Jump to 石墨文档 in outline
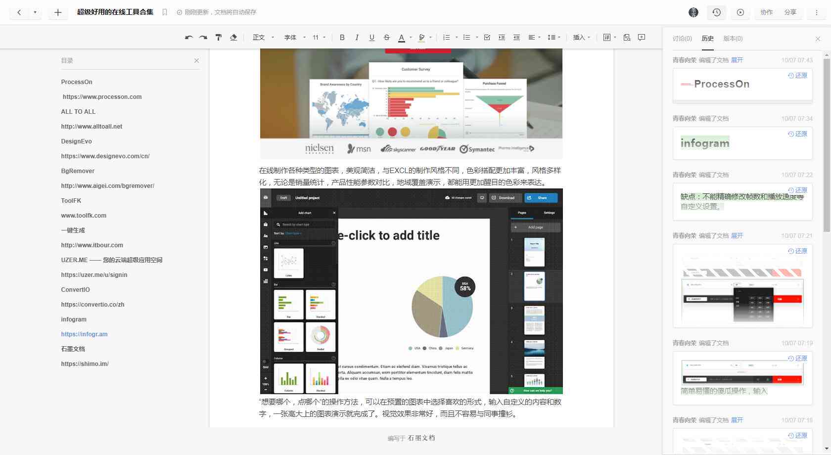The width and height of the screenshot is (831, 455). [x=73, y=349]
